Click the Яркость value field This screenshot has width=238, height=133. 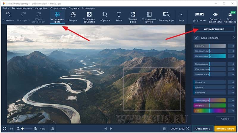231,46
